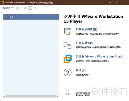Click text 创建新虚拟机，该虚拟机随后将添加到库的顶部
The image size is (129, 101).
(97, 34)
